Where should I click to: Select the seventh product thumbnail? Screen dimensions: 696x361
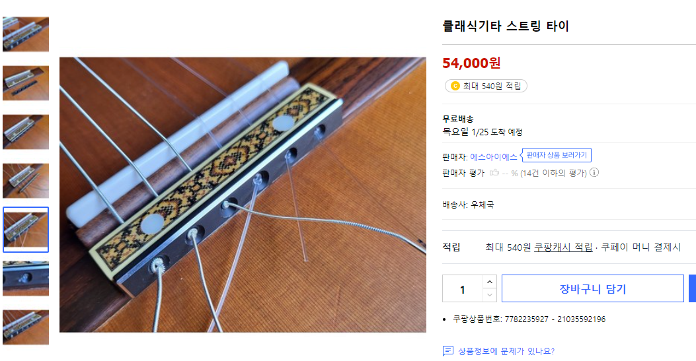26,327
